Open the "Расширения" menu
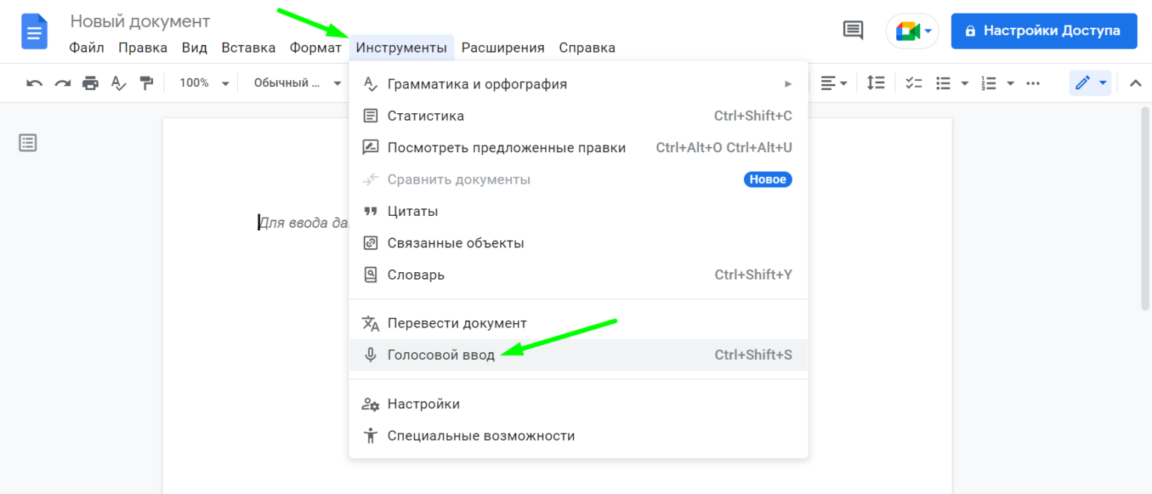Viewport: 1152px width, 494px height. [x=502, y=48]
